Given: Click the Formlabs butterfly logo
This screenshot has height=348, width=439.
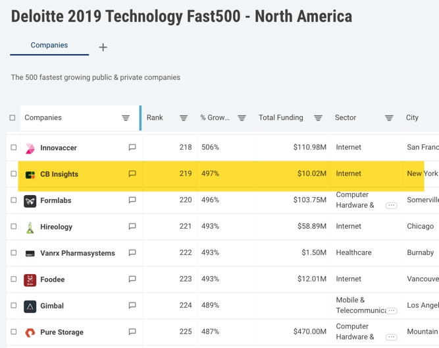Looking at the screenshot, I should tap(30, 201).
